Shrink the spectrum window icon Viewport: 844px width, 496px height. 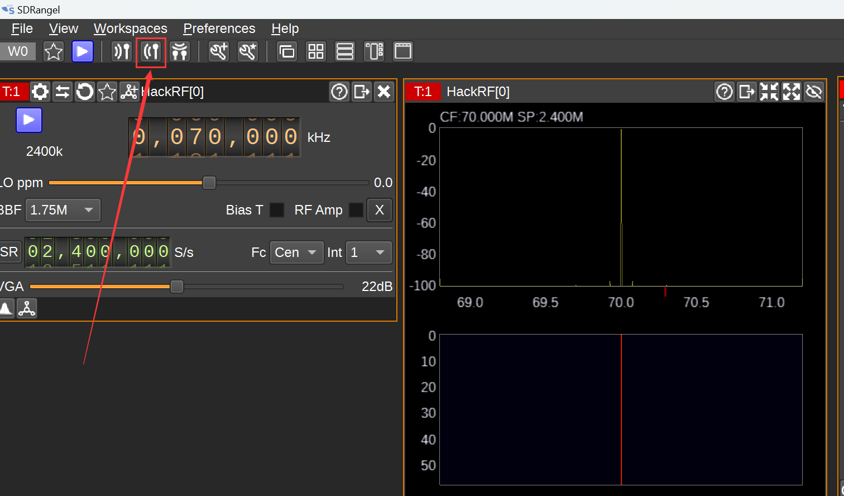pyautogui.click(x=769, y=92)
